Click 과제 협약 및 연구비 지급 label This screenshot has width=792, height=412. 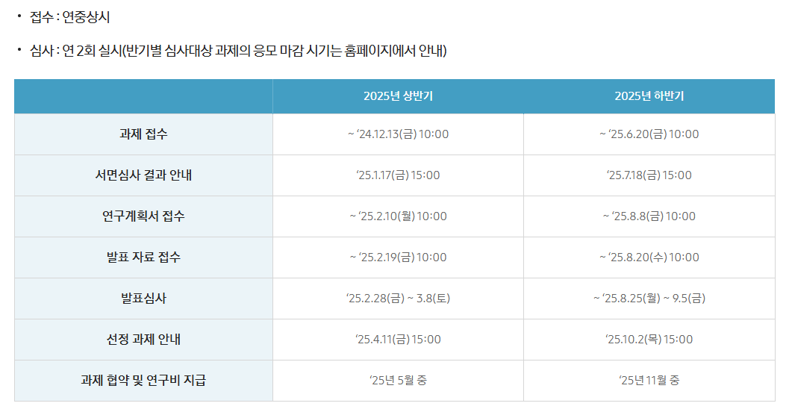143,380
